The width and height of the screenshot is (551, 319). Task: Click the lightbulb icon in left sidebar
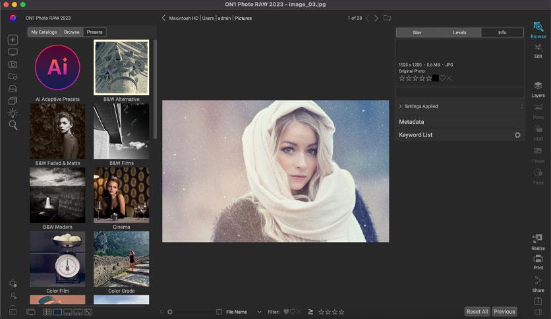[13, 113]
